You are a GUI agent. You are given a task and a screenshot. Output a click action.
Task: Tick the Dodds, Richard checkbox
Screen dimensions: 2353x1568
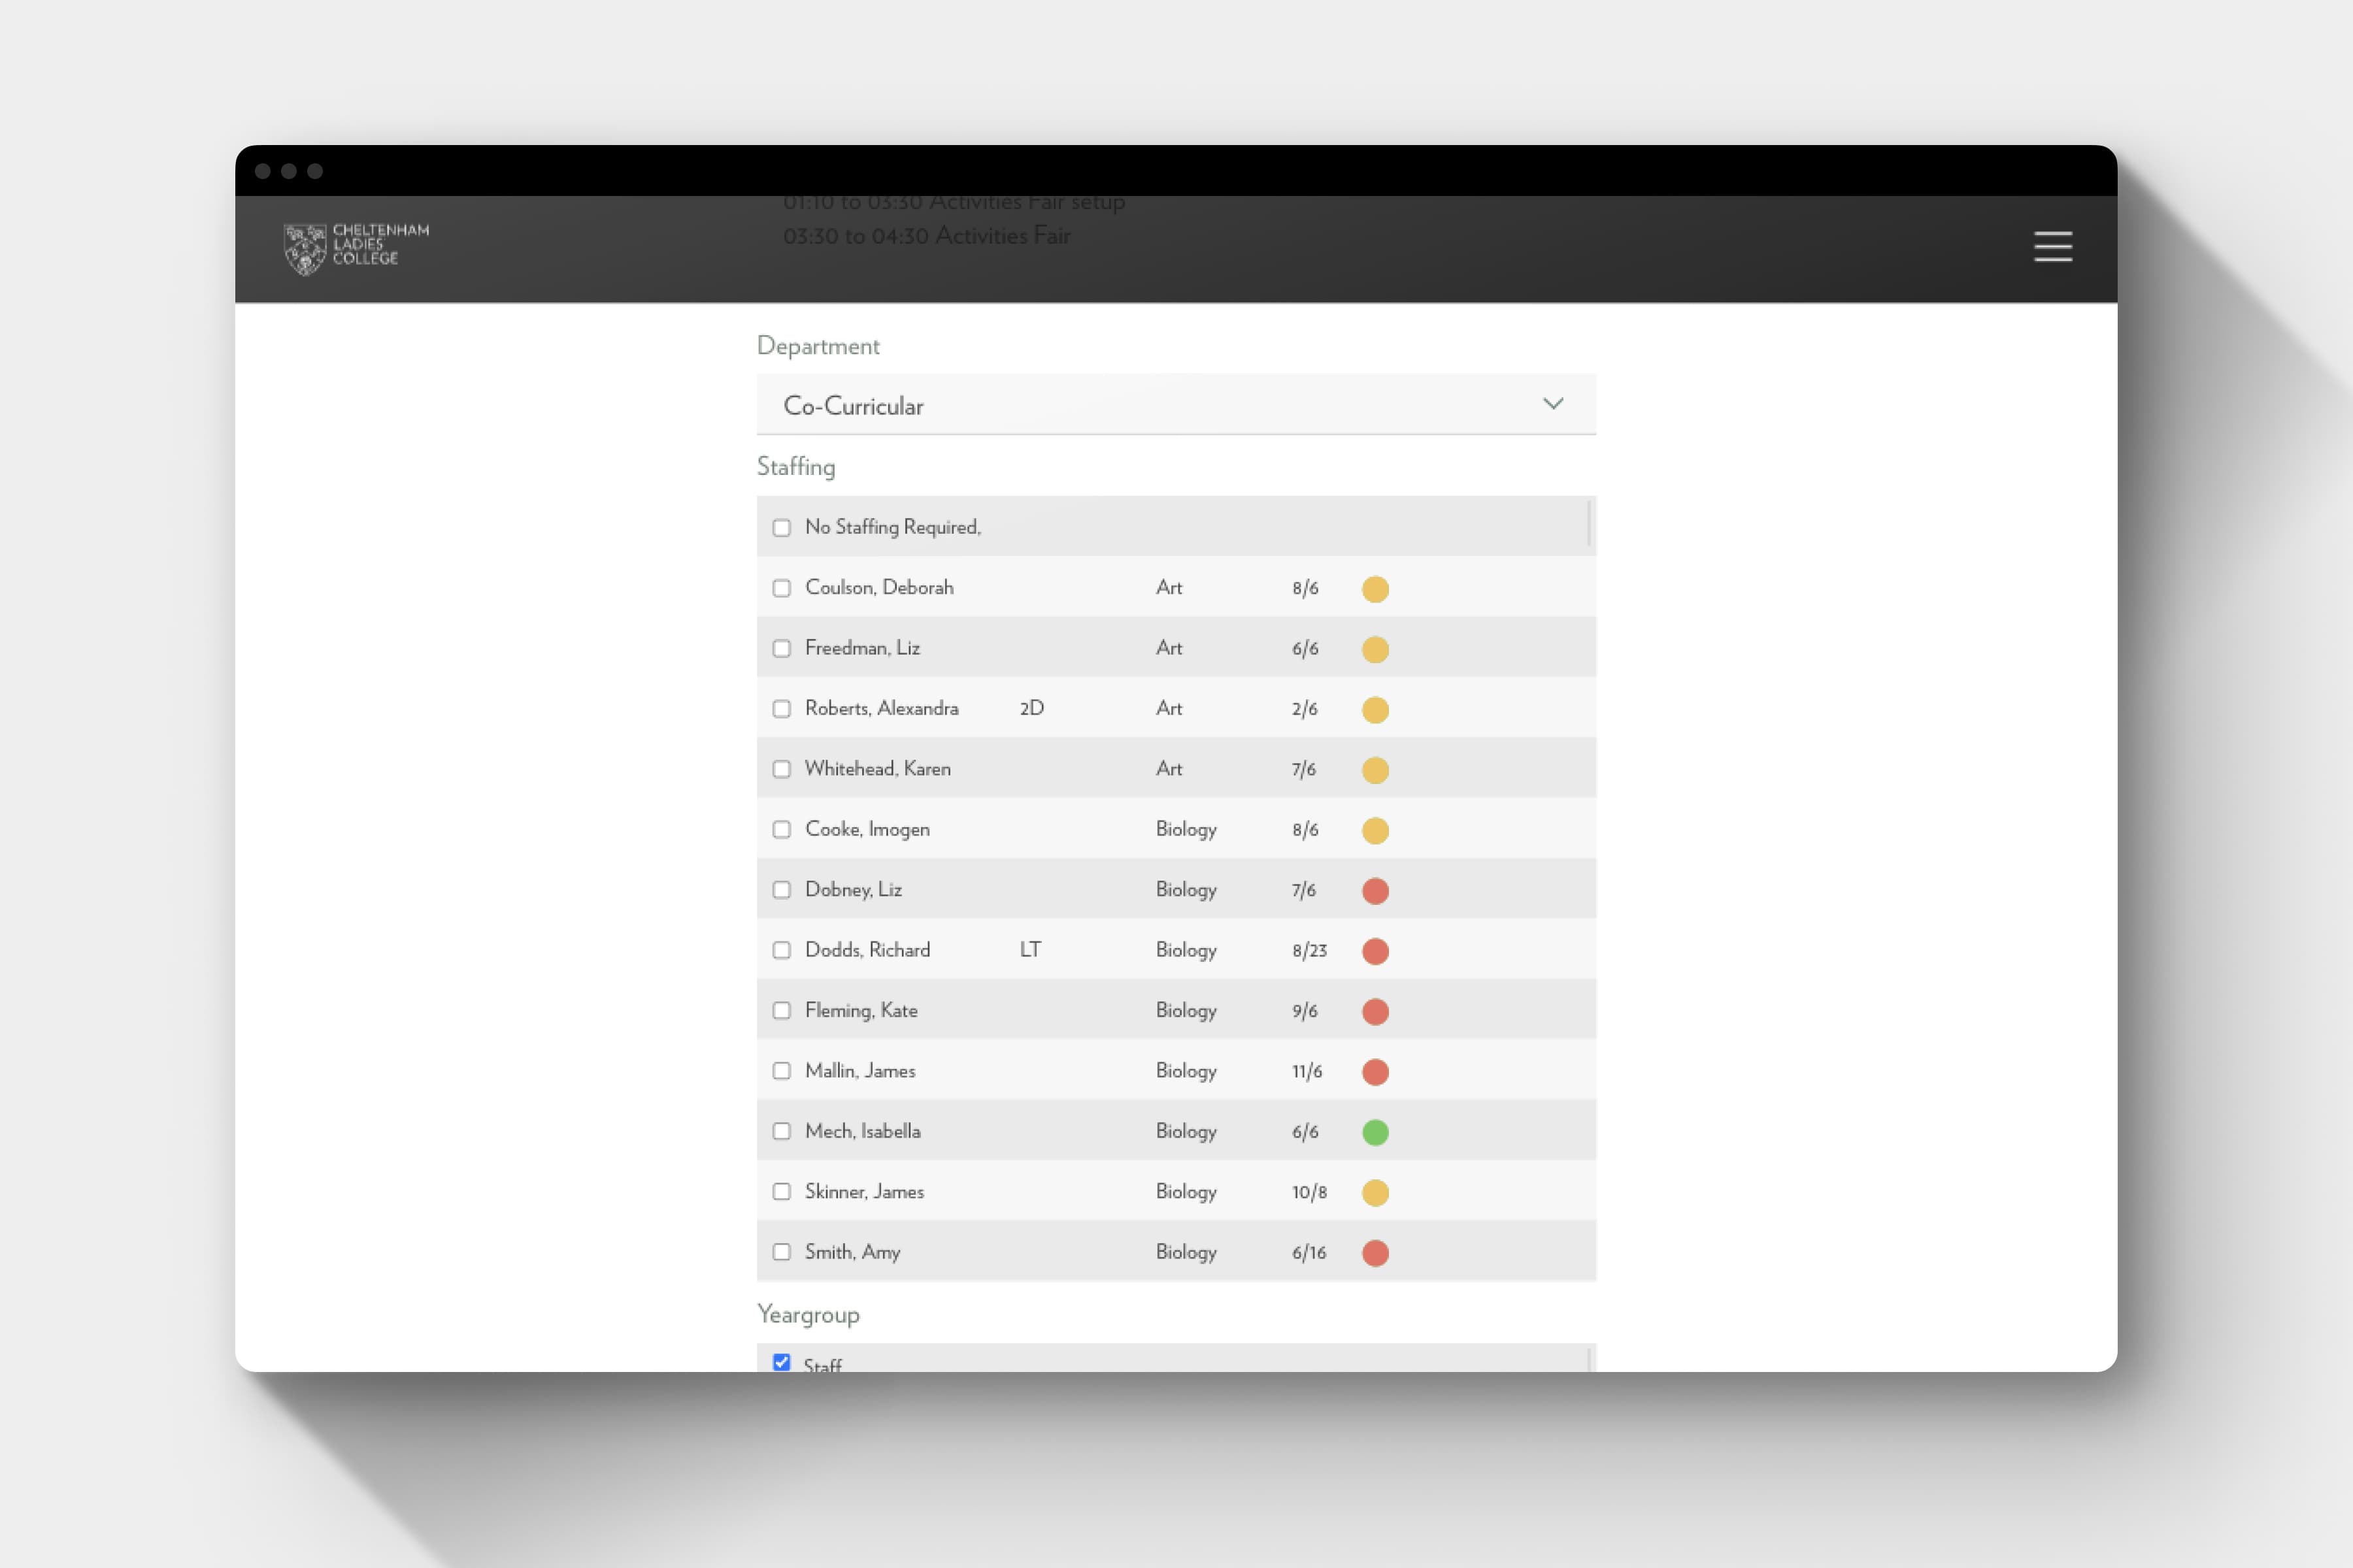pyautogui.click(x=781, y=950)
